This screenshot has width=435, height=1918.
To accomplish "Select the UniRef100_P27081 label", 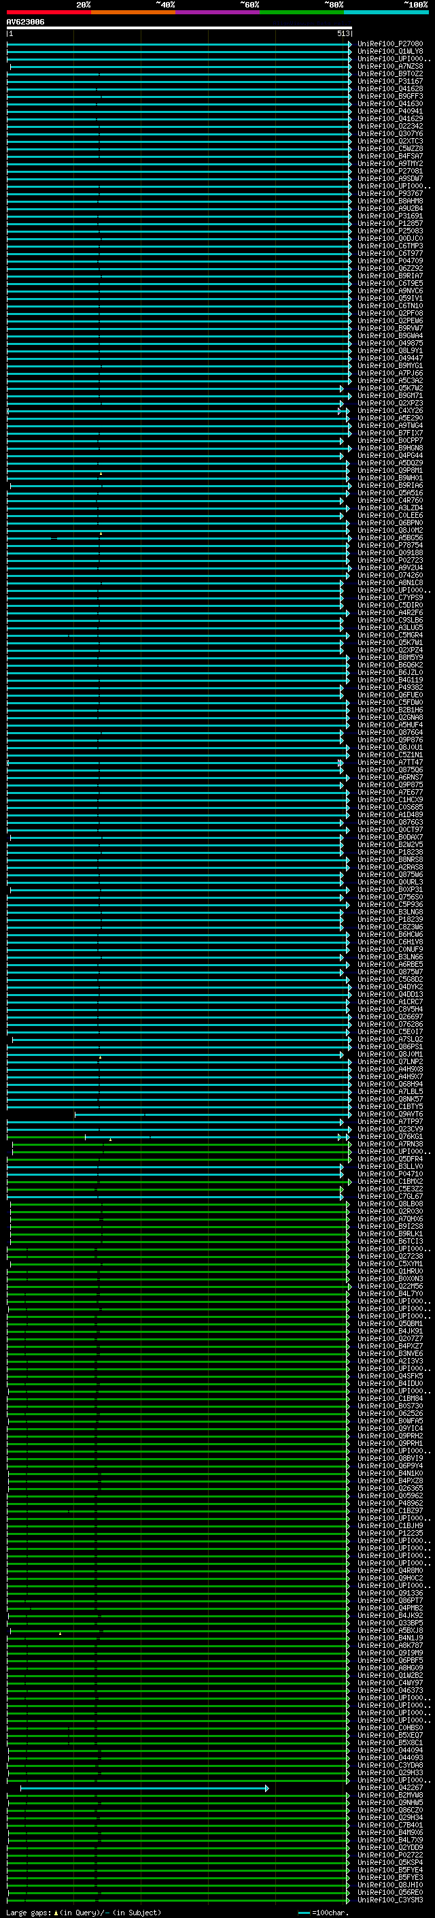I will tap(389, 171).
